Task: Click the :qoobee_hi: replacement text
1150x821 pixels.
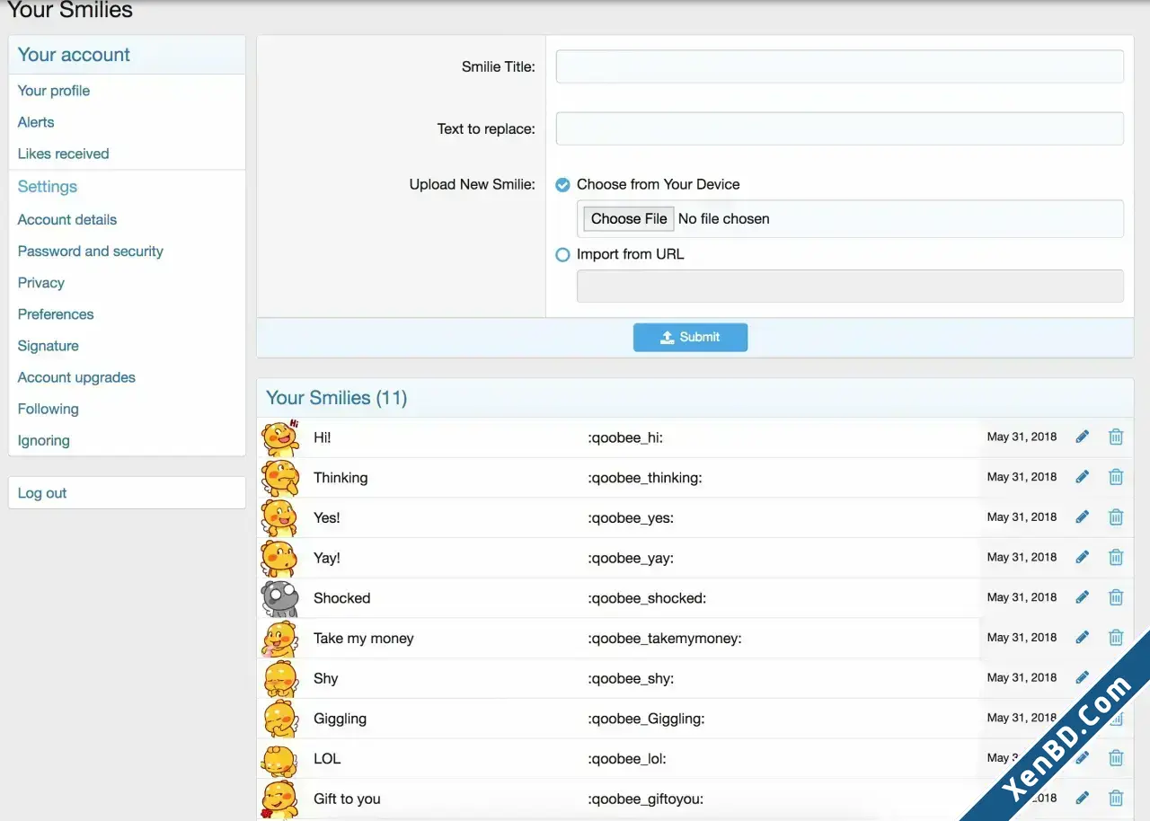Action: pos(625,437)
